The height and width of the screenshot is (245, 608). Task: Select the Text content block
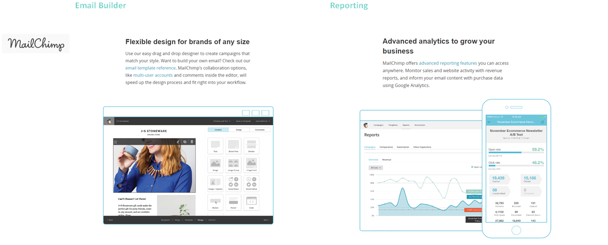click(215, 146)
